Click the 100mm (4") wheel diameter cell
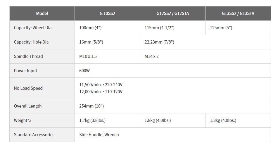 [x=107, y=28]
